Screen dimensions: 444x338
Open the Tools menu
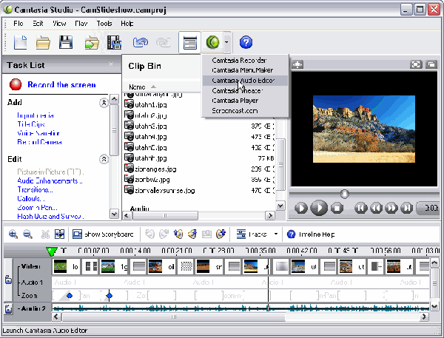coord(104,24)
